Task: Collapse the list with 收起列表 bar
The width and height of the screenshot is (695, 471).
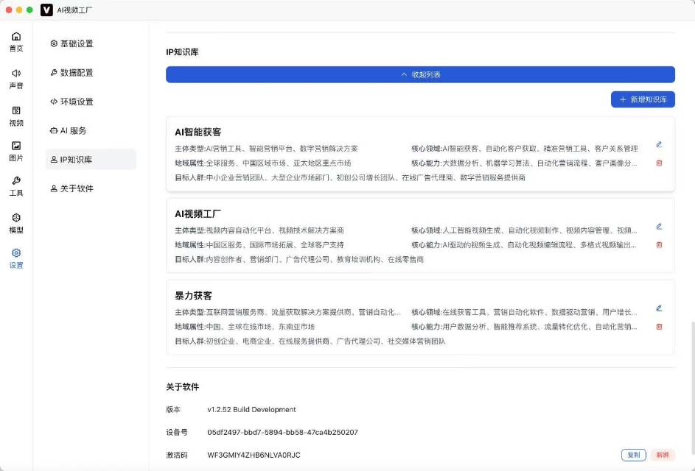Action: pos(420,74)
